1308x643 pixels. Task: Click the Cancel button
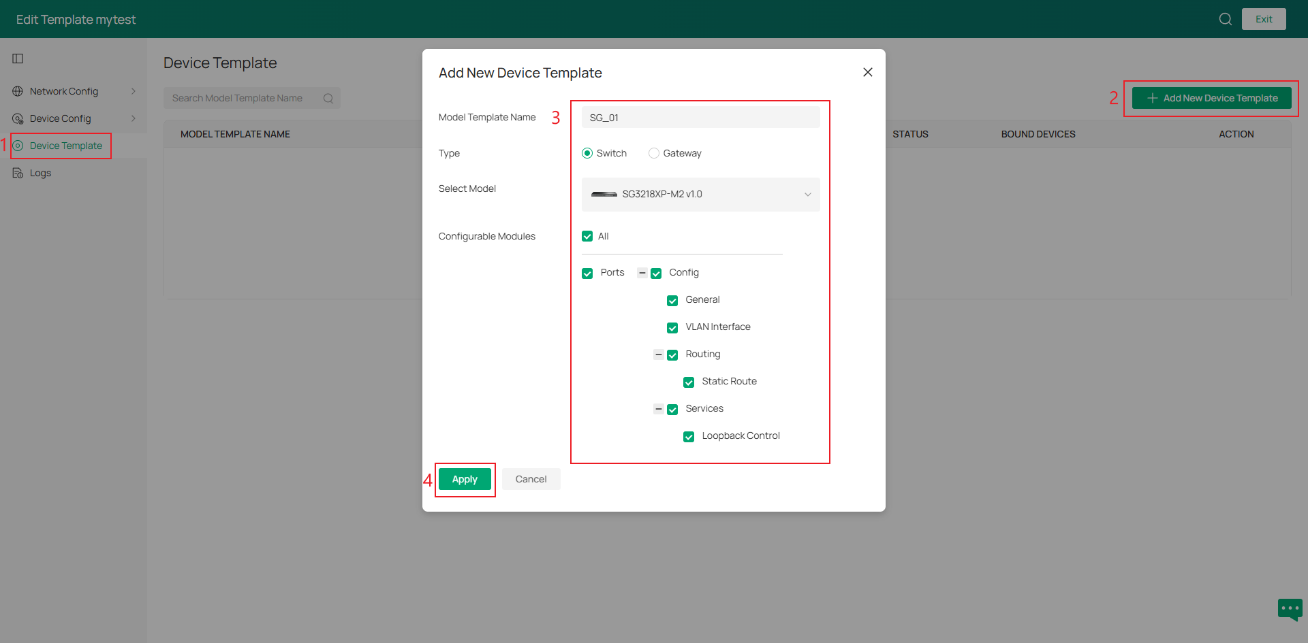coord(531,479)
